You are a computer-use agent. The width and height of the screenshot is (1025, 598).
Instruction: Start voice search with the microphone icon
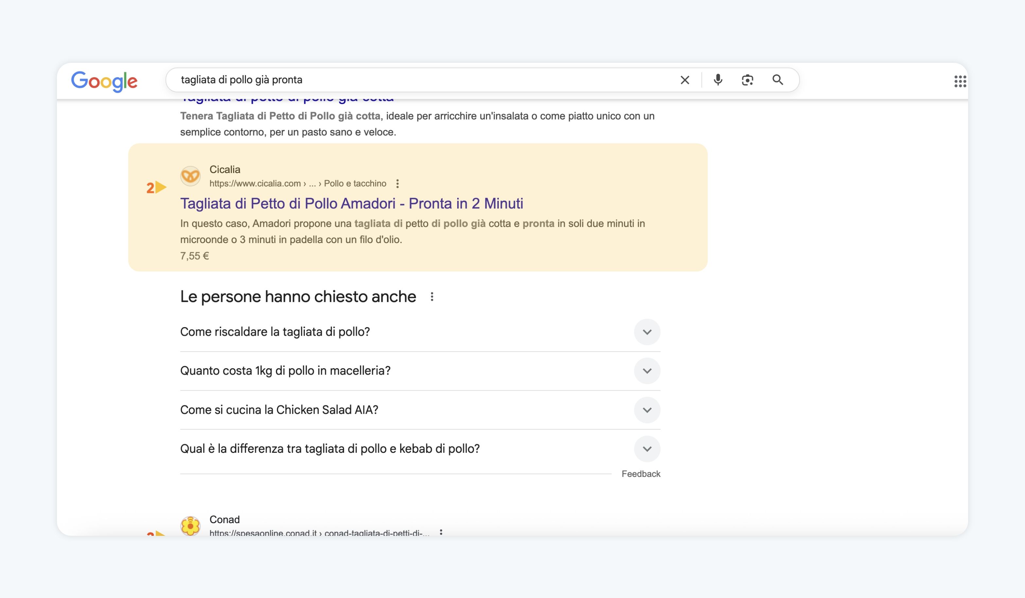718,80
